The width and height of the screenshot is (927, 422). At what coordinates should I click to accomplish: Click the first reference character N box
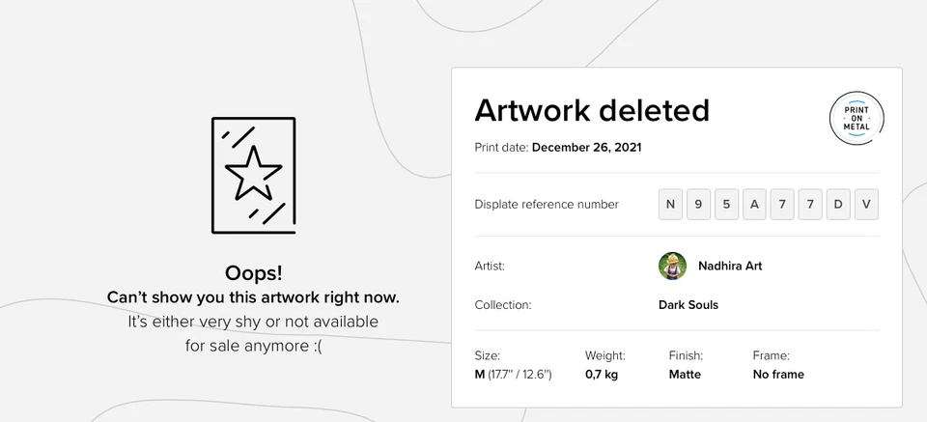click(670, 205)
